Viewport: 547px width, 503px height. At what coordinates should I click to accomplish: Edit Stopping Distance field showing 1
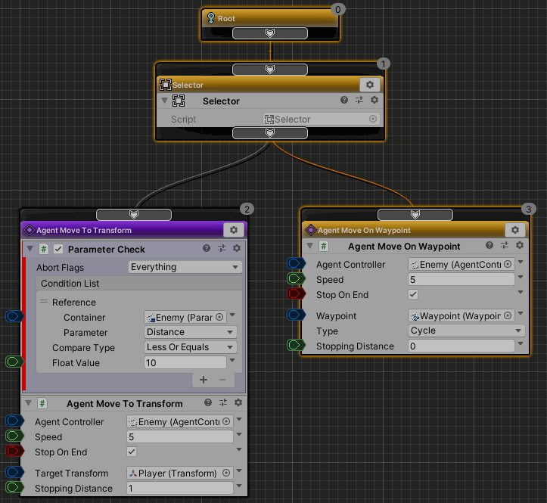tap(179, 488)
